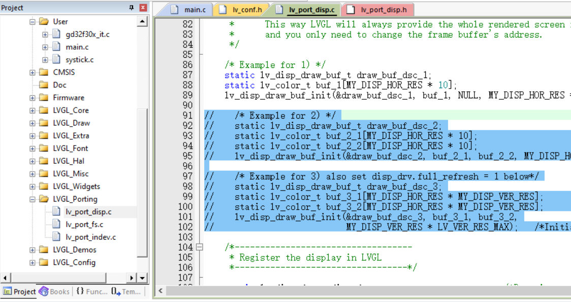The height and width of the screenshot is (302, 571).
Task: Close the Project panel
Action: pyautogui.click(x=143, y=8)
